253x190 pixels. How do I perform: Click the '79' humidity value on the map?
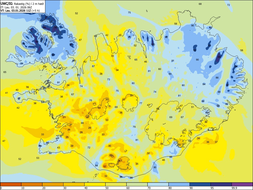[x=134, y=127]
